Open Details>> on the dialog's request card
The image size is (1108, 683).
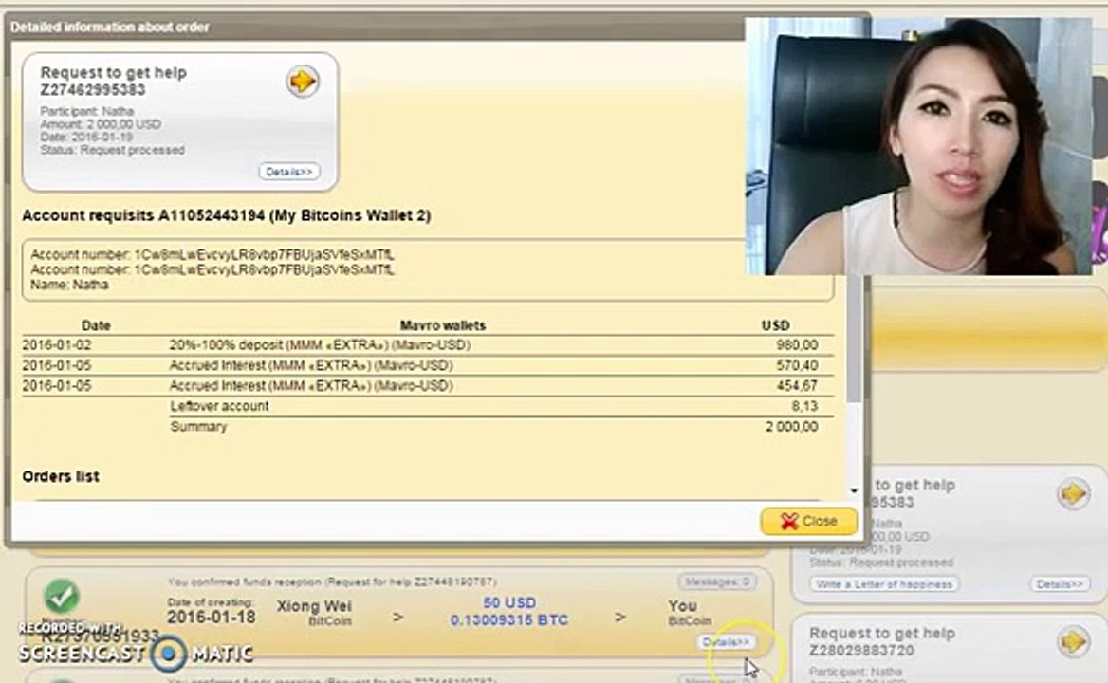pyautogui.click(x=289, y=172)
